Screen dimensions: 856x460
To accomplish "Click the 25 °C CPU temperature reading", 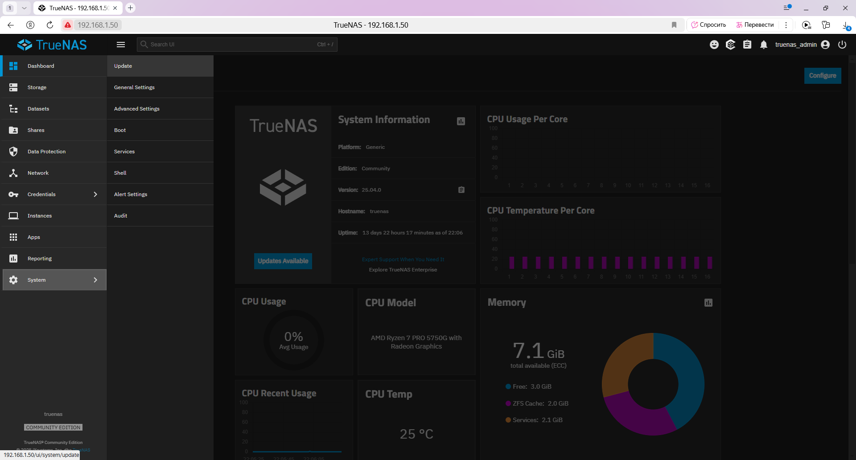I will pyautogui.click(x=416, y=434).
